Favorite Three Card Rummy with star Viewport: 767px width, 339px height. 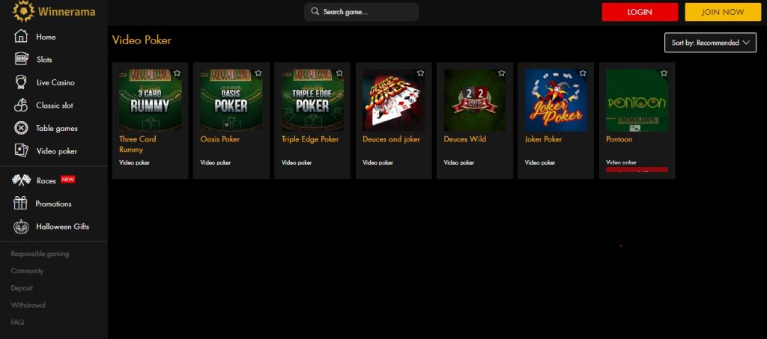coord(177,73)
